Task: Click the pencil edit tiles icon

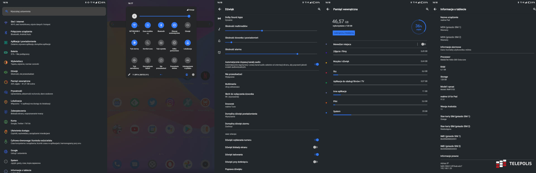Action: coord(129,75)
